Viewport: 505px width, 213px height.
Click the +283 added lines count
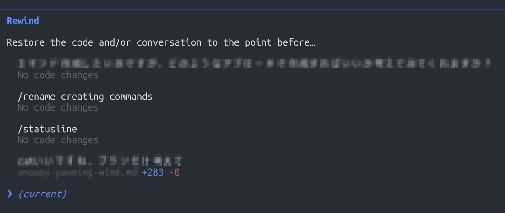coord(152,172)
